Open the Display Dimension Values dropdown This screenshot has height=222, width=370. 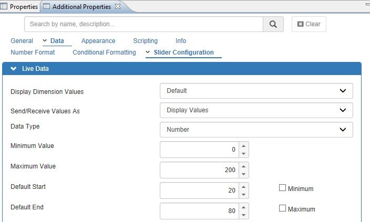[256, 91]
